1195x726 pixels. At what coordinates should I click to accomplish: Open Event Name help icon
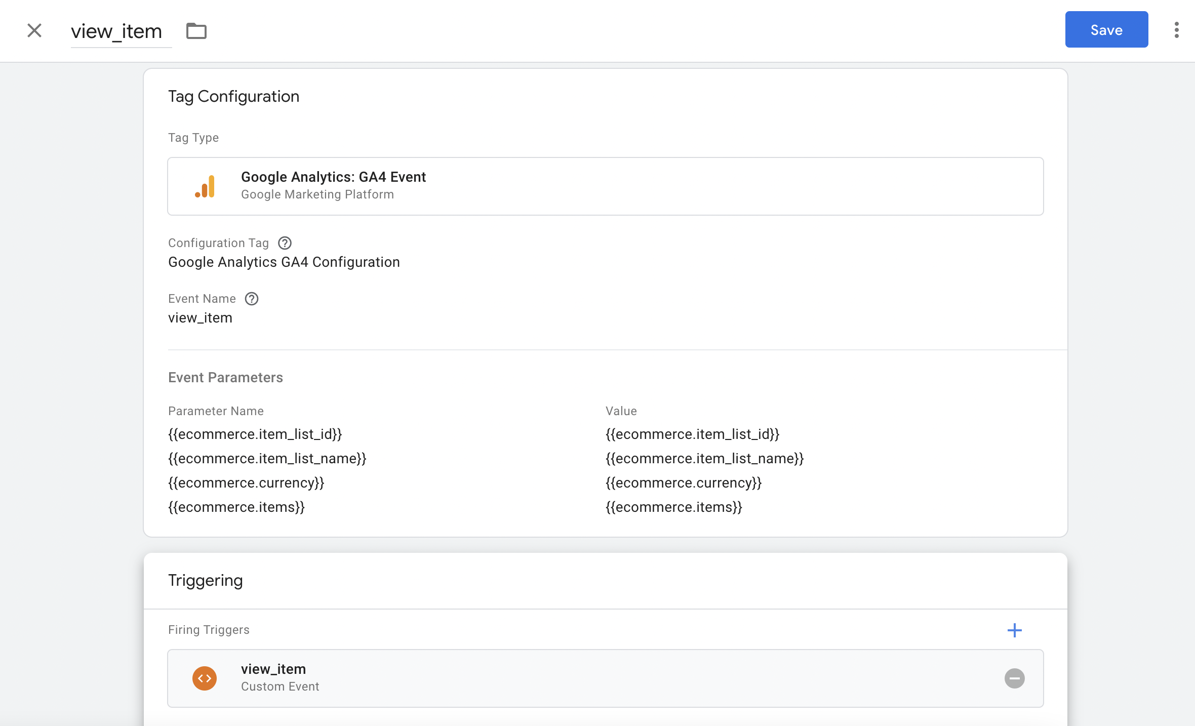pos(252,299)
